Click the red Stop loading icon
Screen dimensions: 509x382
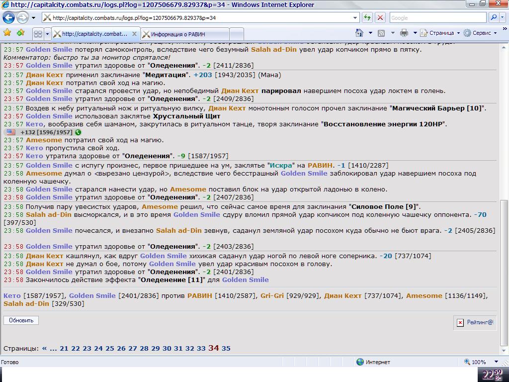pyautogui.click(x=380, y=17)
